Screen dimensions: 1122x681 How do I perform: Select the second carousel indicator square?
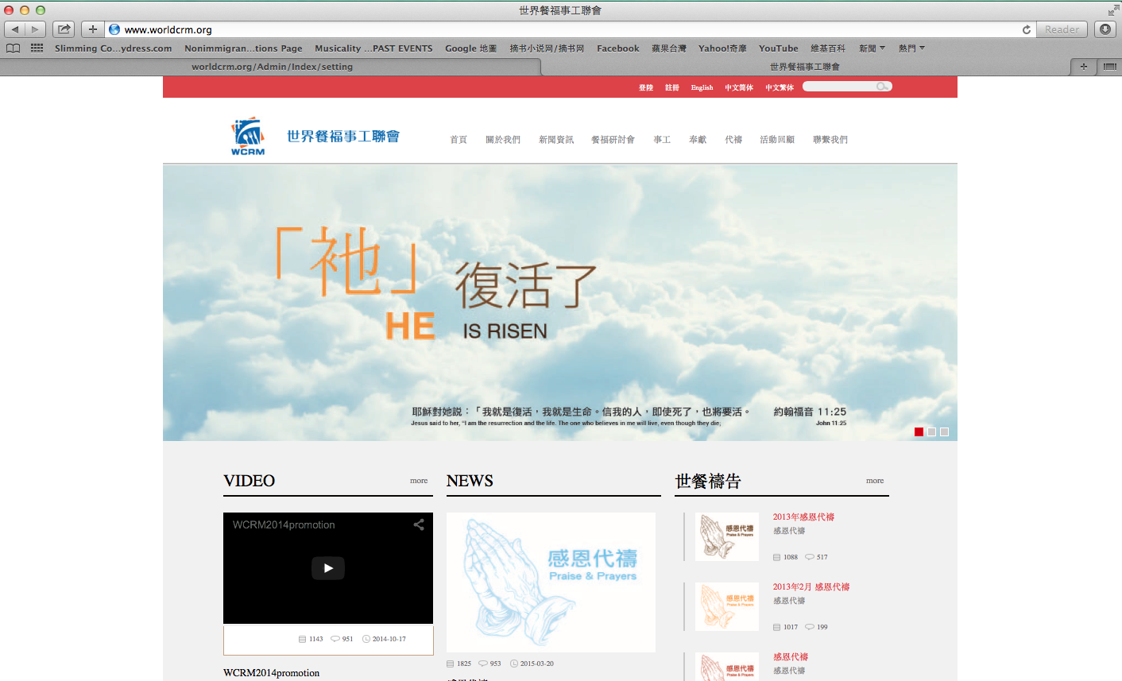tap(931, 431)
